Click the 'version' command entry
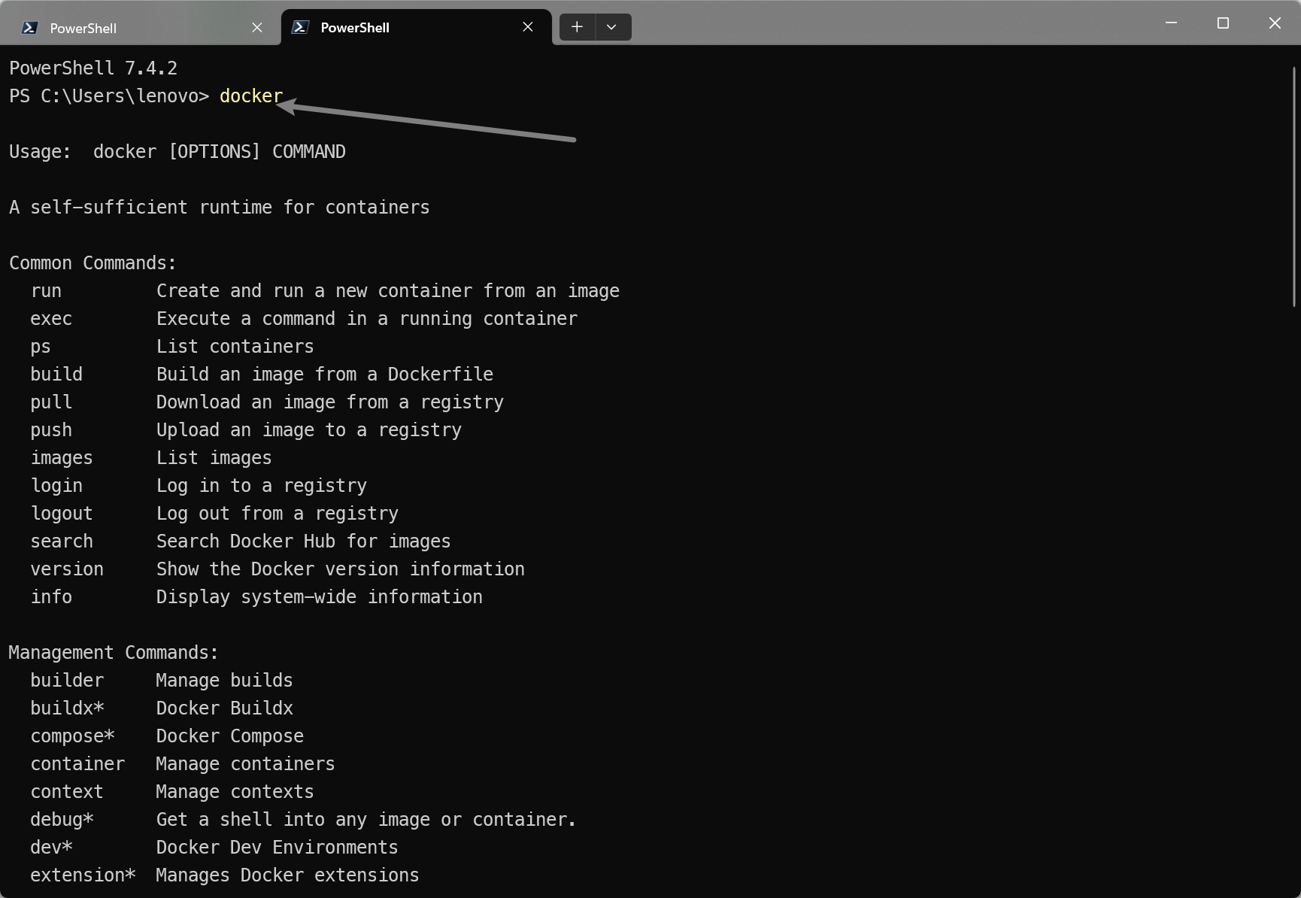The height and width of the screenshot is (898, 1301). coord(67,569)
